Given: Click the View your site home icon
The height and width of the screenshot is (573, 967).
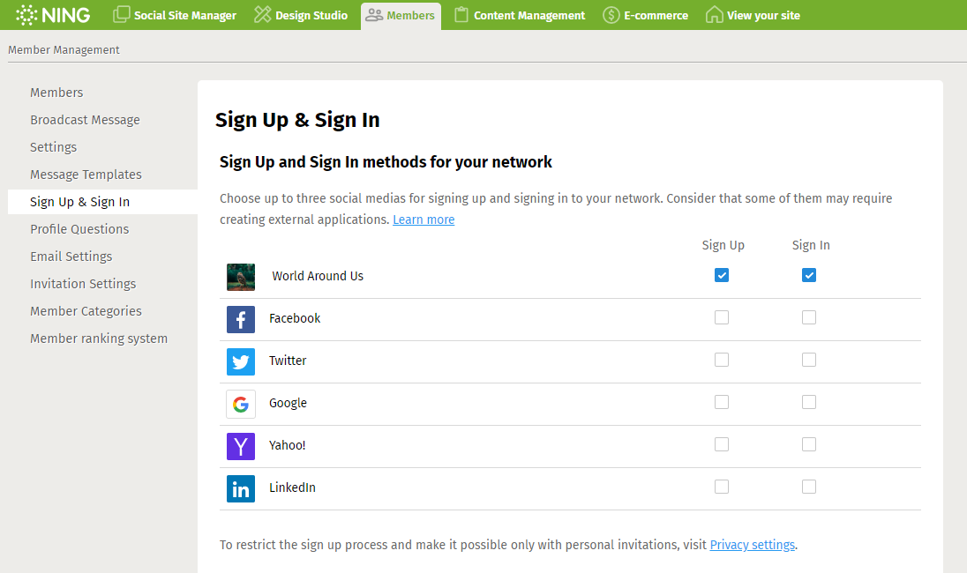Looking at the screenshot, I should (714, 15).
